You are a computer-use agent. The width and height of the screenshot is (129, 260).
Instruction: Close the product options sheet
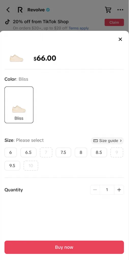(120, 39)
